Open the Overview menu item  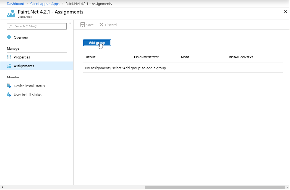point(21,37)
